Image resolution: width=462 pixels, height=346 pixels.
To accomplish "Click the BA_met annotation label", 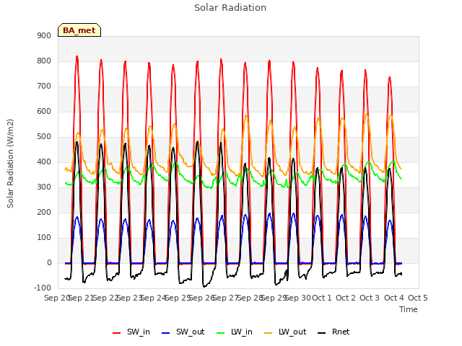I will (79, 30).
